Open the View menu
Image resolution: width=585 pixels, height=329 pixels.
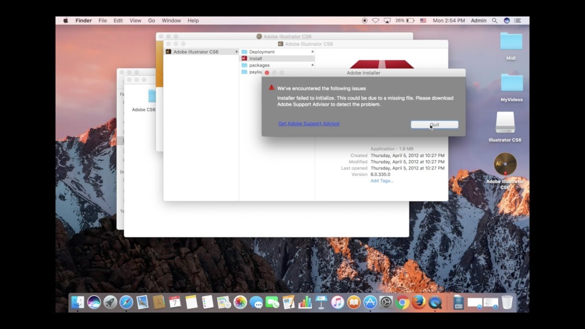coord(135,21)
